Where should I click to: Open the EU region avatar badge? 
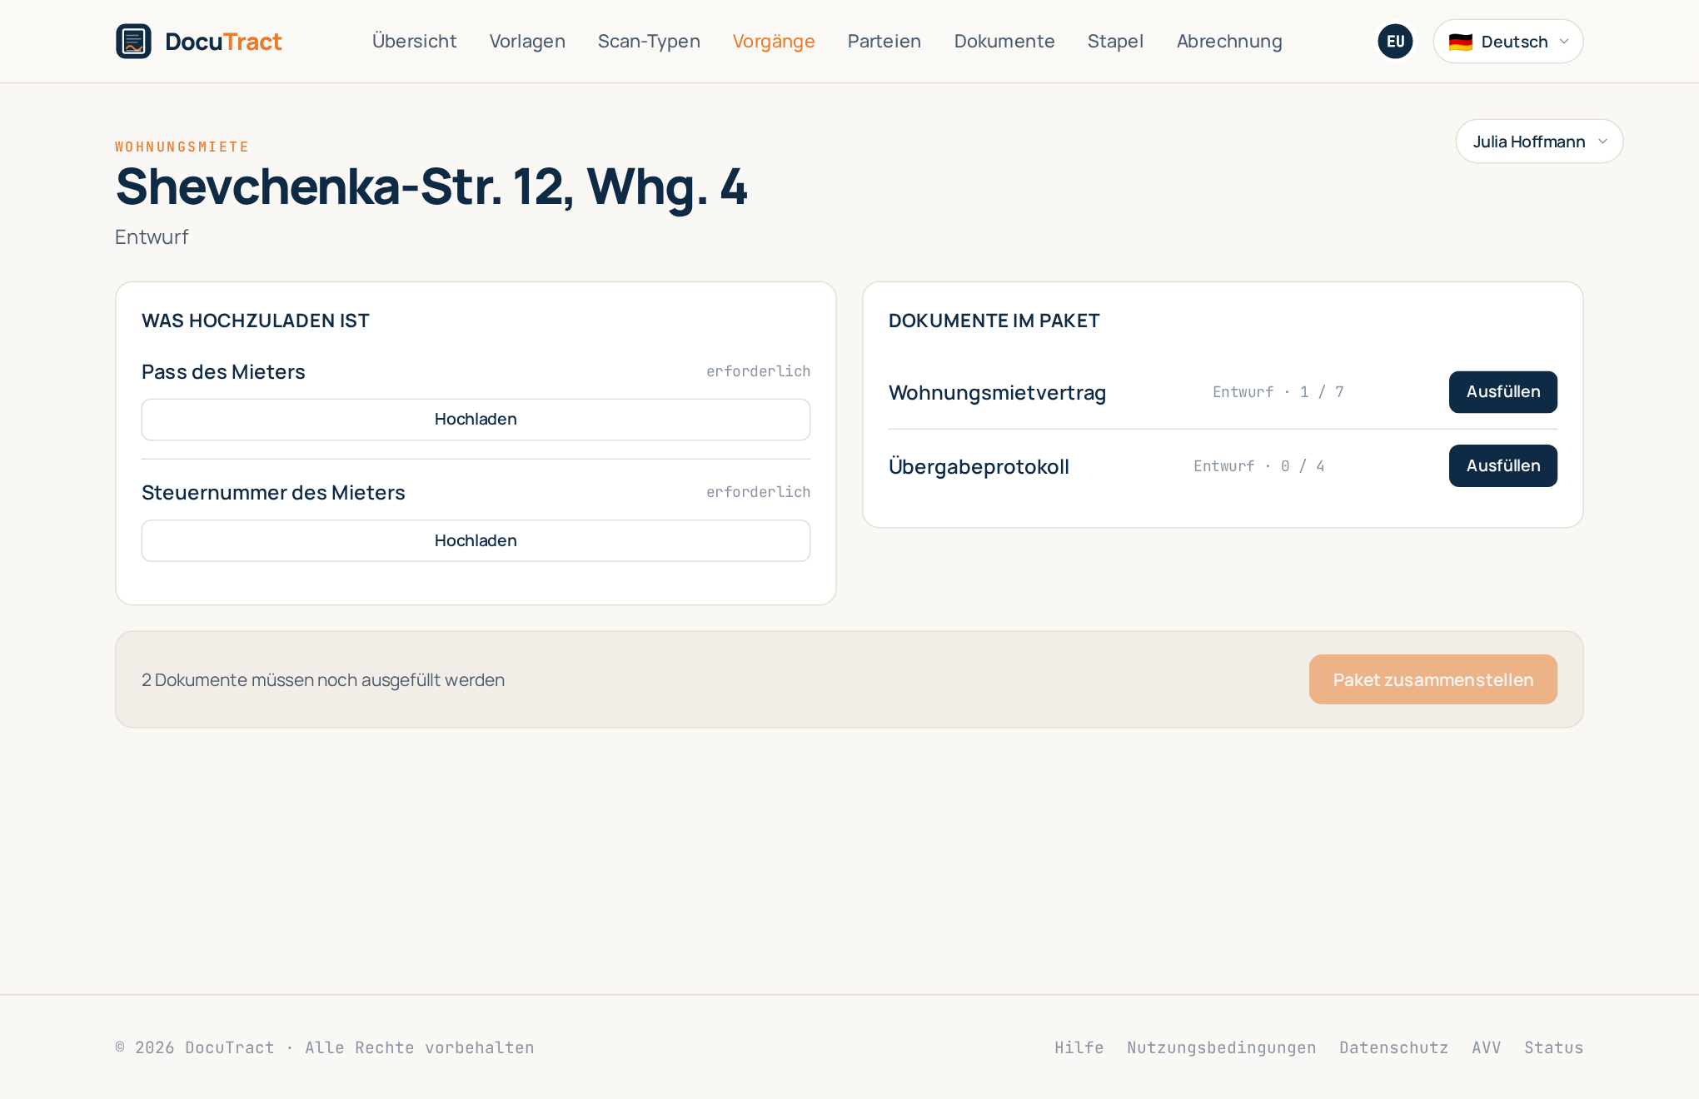[x=1395, y=41]
